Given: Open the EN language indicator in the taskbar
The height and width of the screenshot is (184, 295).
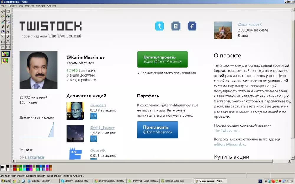Looking at the screenshot, I should (260, 181).
